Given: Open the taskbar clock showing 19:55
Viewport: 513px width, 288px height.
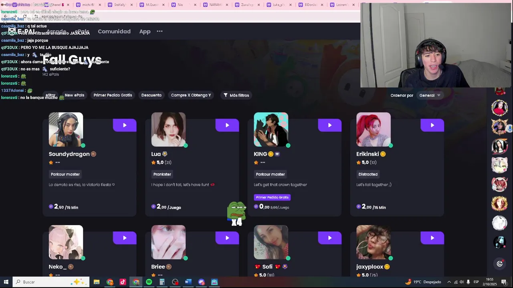Looking at the screenshot, I should pyautogui.click(x=490, y=282).
